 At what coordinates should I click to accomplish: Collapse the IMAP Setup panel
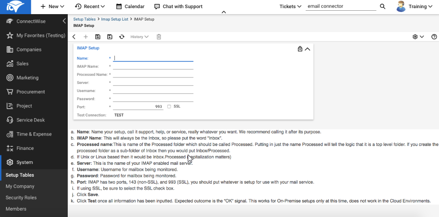[307, 49]
